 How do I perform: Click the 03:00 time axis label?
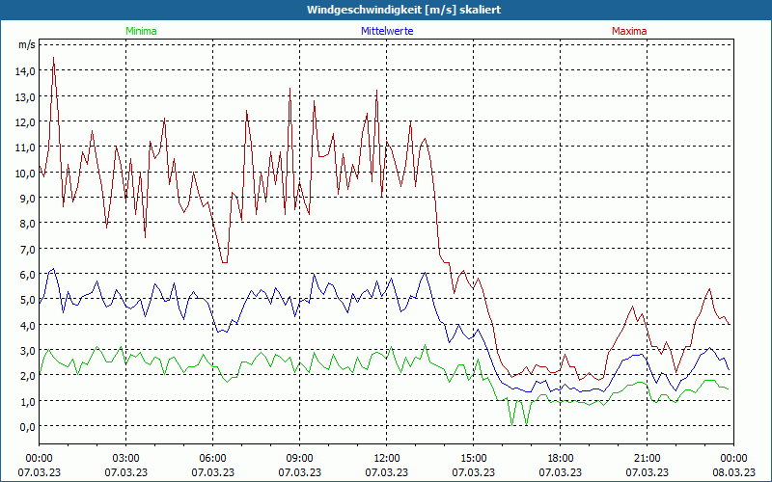pos(125,457)
